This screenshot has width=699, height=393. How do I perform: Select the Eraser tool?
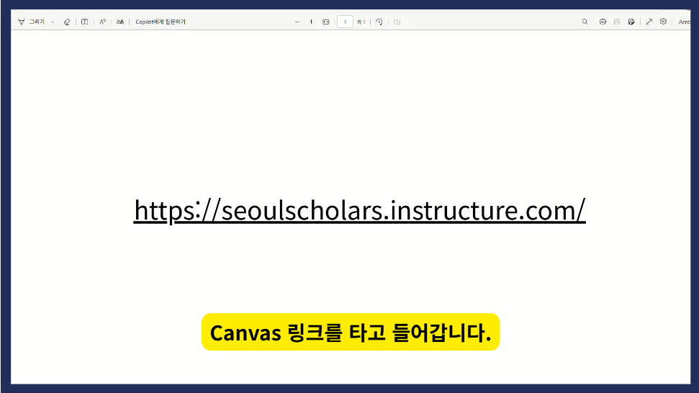click(x=67, y=22)
